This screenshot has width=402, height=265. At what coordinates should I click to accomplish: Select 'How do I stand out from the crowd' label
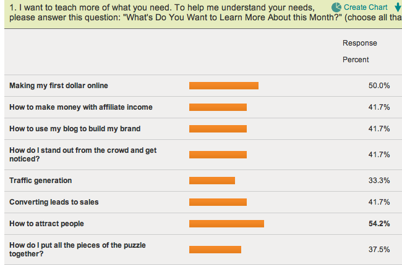(83, 154)
